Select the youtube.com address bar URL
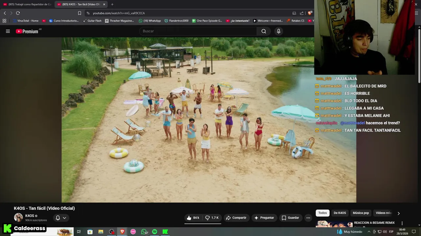The image size is (421, 236). pyautogui.click(x=119, y=13)
